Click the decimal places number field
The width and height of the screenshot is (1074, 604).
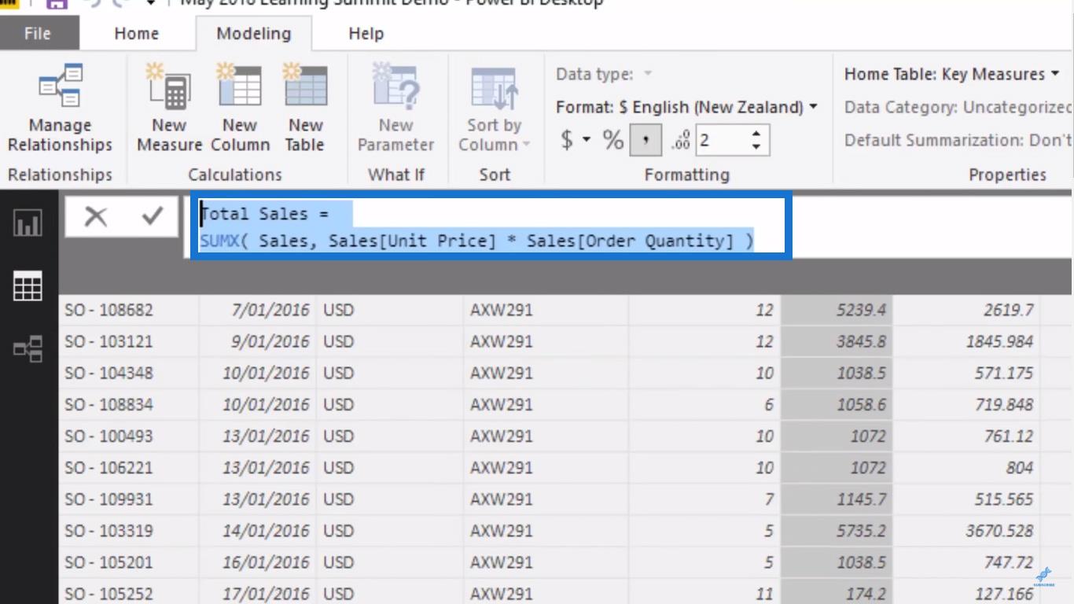click(x=721, y=141)
